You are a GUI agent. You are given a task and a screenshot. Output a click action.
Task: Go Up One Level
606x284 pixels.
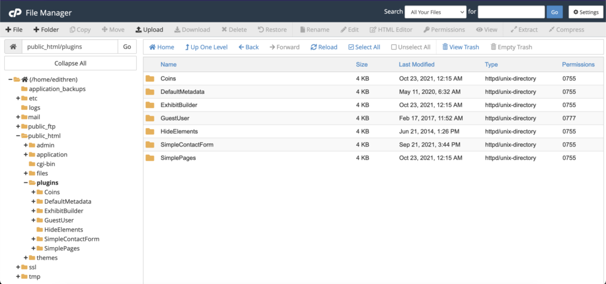pos(207,47)
